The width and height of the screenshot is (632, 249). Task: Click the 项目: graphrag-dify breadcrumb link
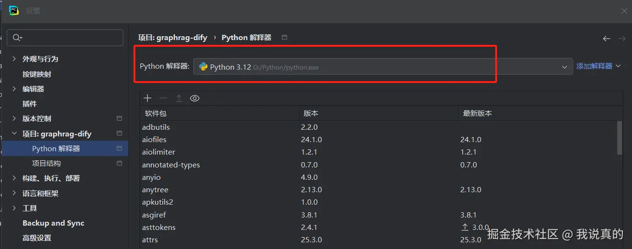[x=173, y=37]
